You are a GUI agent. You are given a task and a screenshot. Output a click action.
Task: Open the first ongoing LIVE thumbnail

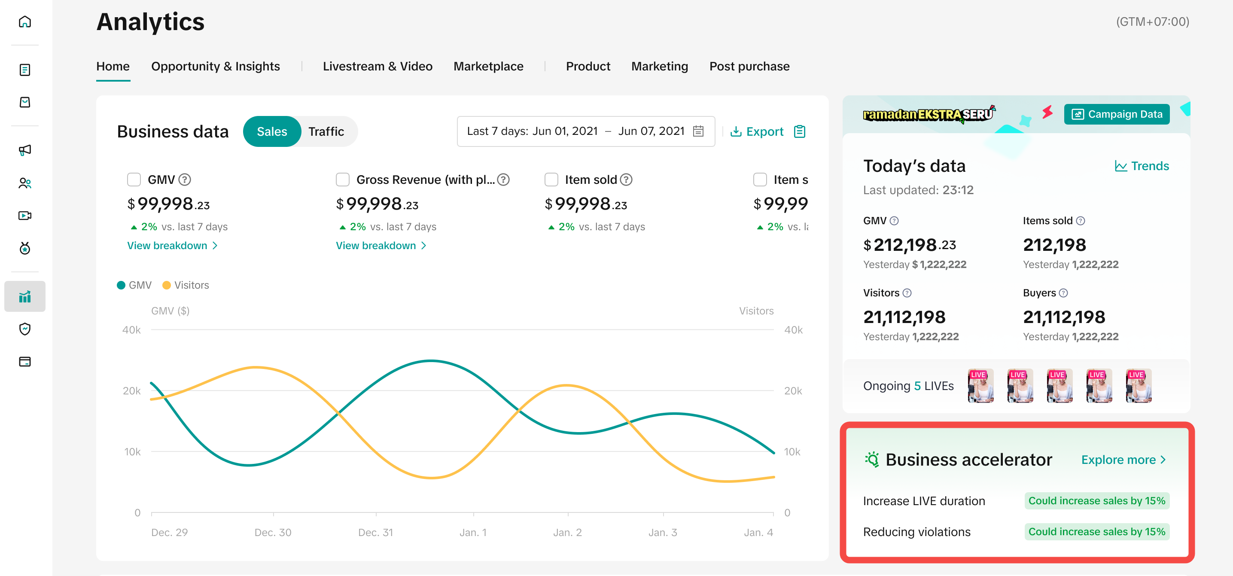click(x=980, y=385)
